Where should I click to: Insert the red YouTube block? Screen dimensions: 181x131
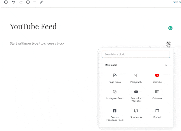[157, 78]
